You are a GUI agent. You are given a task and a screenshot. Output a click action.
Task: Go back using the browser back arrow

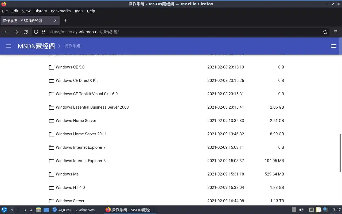pyautogui.click(x=6, y=32)
